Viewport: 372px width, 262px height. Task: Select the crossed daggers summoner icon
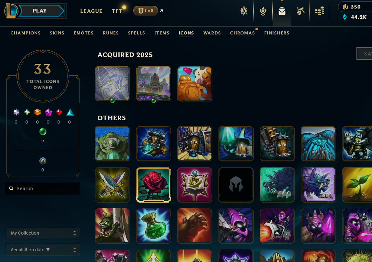112,185
